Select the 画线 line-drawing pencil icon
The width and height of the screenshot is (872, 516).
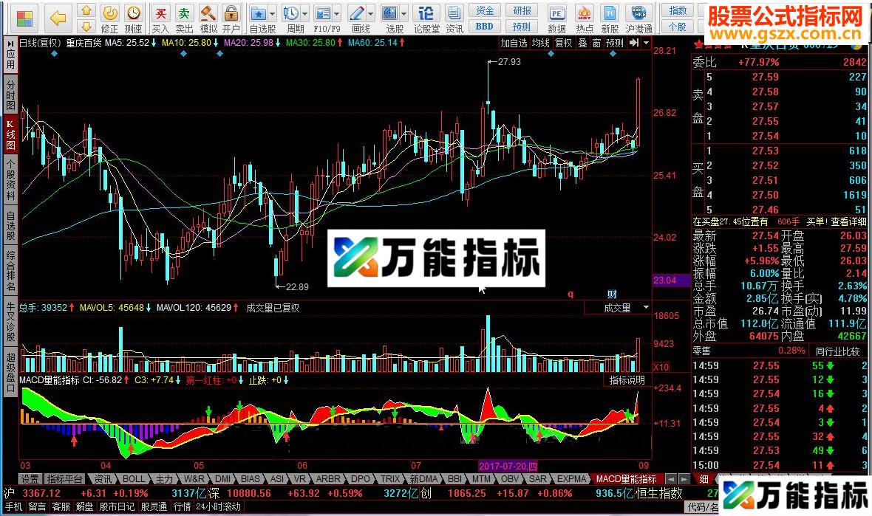[357, 15]
